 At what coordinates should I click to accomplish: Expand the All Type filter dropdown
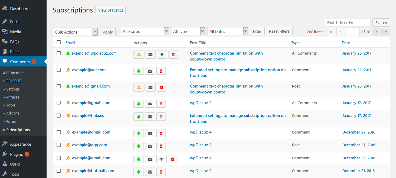pyautogui.click(x=188, y=31)
